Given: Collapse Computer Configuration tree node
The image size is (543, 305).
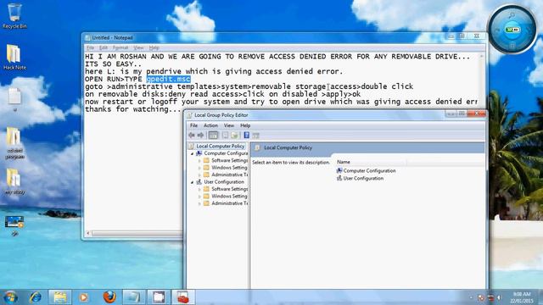Looking at the screenshot, I should (x=193, y=153).
